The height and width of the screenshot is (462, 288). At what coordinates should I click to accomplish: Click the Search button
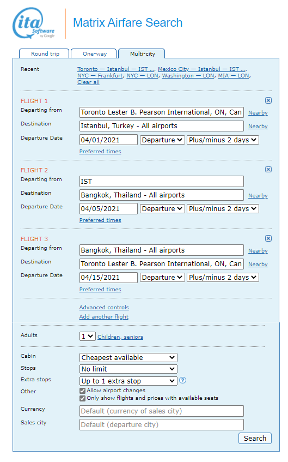(255, 438)
